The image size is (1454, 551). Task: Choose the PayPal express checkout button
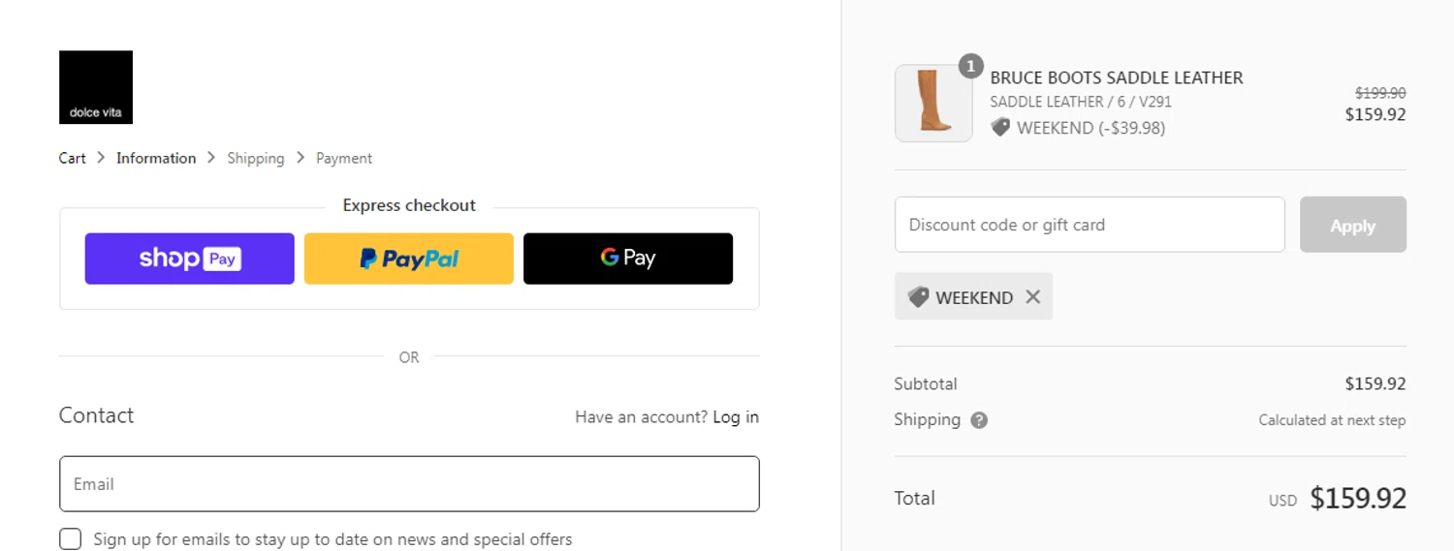(x=408, y=259)
